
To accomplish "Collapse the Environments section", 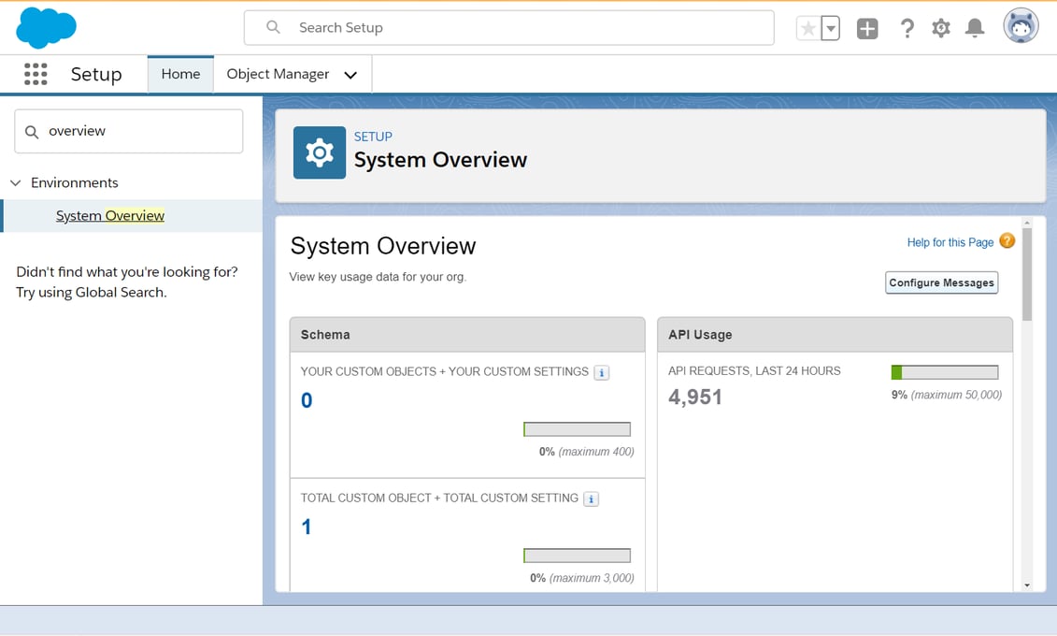I will pos(15,182).
